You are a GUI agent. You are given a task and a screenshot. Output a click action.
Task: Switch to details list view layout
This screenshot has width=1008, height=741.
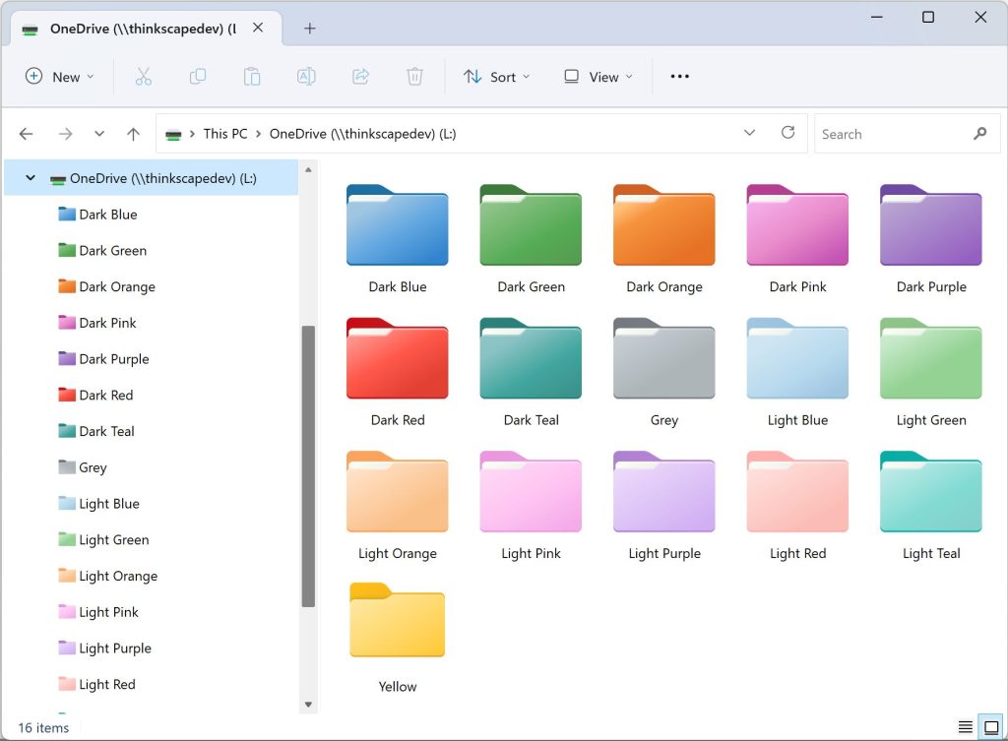(966, 727)
